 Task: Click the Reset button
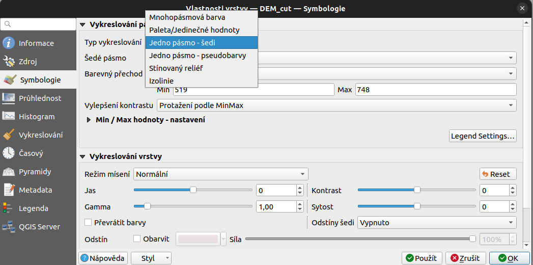pyautogui.click(x=498, y=174)
